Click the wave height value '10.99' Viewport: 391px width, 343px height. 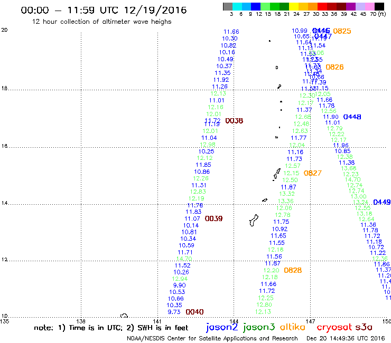(300, 31)
